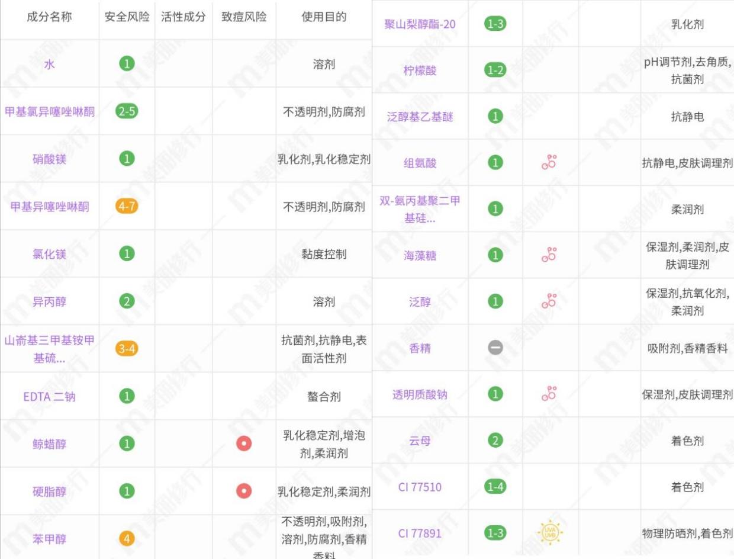Viewport: 734px width, 559px height.
Task: Click the 安全风险 column header
Action: point(127,17)
